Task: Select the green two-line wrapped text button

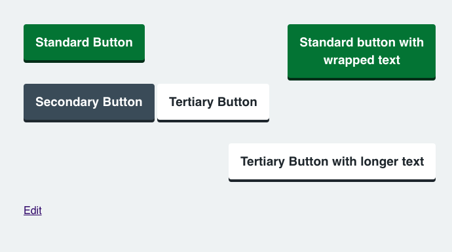Action: (362, 52)
